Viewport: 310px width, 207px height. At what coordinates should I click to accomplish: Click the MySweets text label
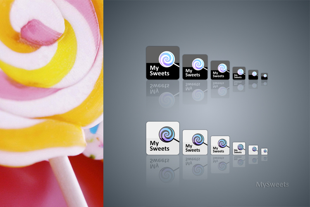pos(272,185)
